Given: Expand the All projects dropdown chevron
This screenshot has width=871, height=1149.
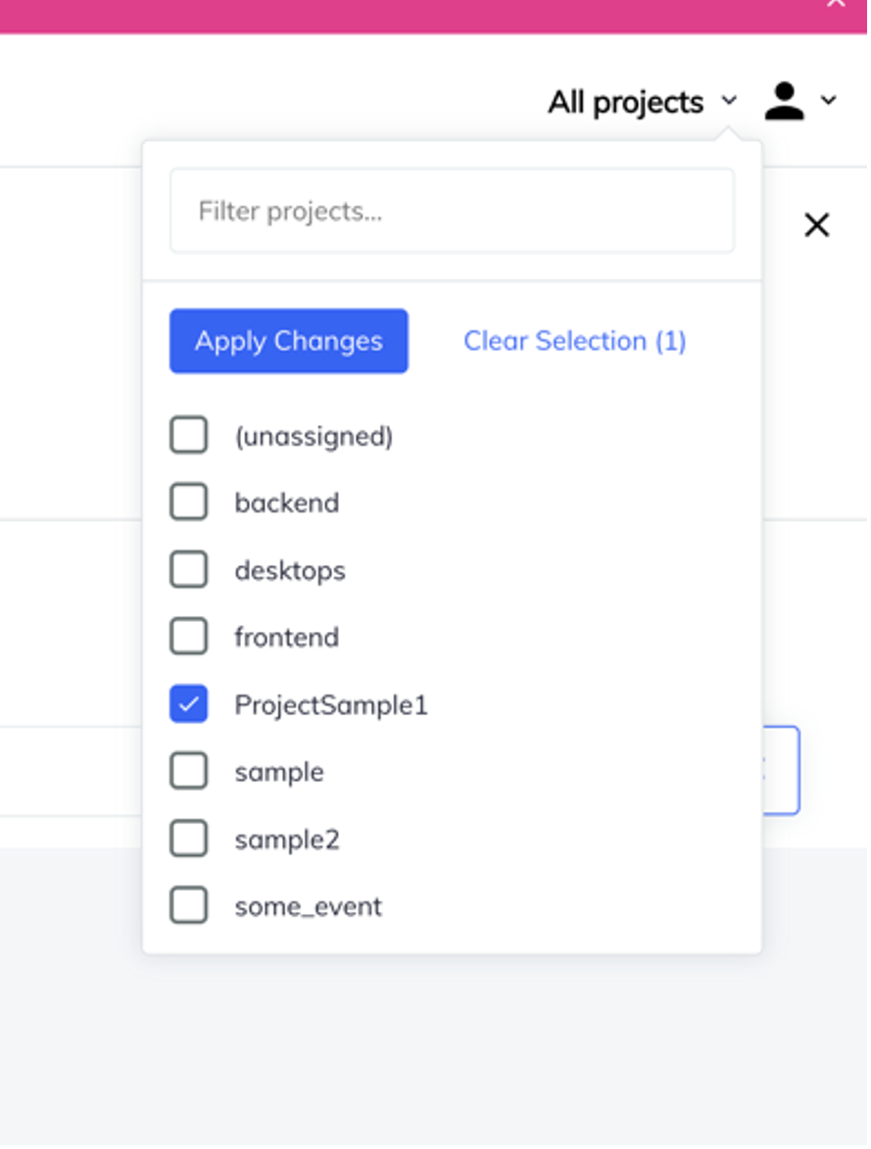Looking at the screenshot, I should [x=727, y=102].
